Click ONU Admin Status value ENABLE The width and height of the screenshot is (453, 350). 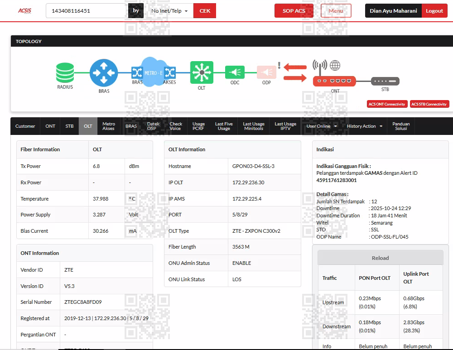click(241, 263)
